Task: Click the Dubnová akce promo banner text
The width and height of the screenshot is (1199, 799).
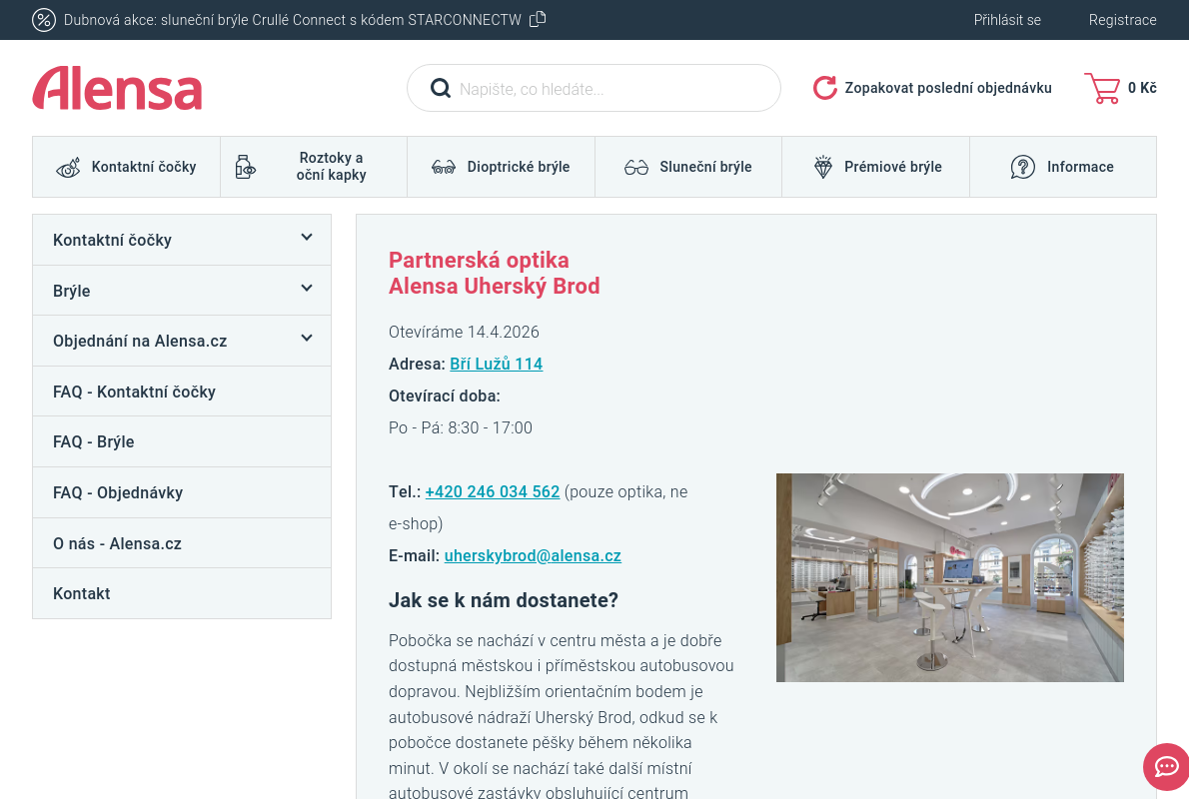Action: (293, 20)
